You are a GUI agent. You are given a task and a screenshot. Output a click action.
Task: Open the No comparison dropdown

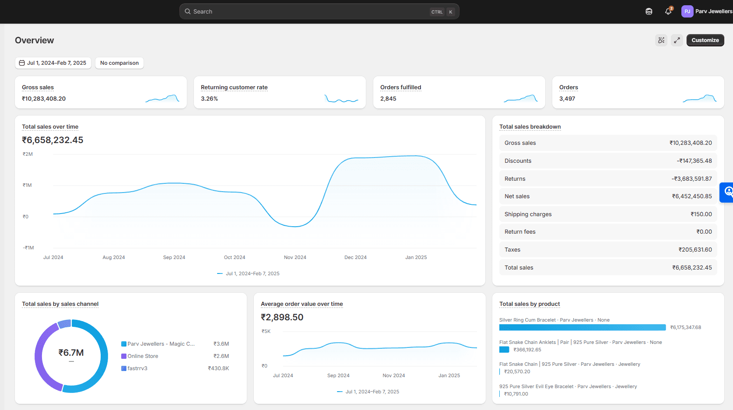click(x=119, y=63)
